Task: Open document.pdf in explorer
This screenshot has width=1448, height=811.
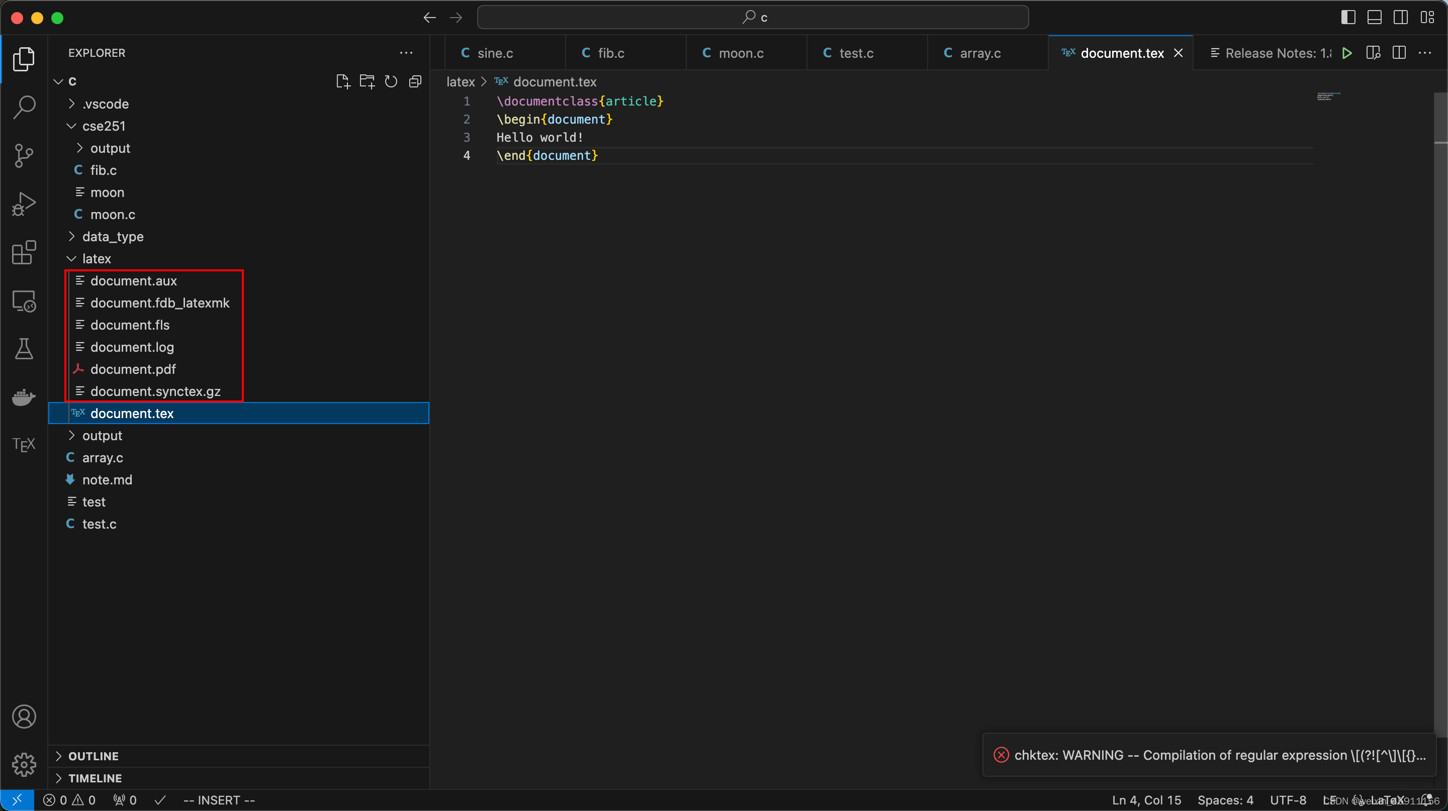Action: [132, 369]
